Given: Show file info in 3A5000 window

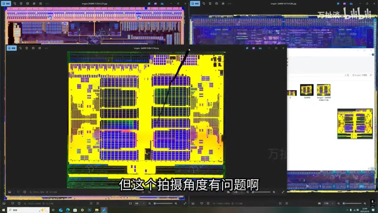Looking at the screenshot, I should coord(19,203).
